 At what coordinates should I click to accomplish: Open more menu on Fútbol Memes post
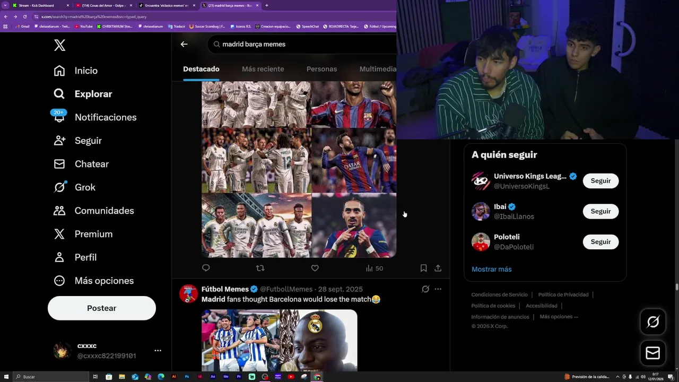[x=438, y=289]
